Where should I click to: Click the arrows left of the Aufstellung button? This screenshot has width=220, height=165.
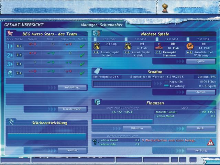coord(52,88)
